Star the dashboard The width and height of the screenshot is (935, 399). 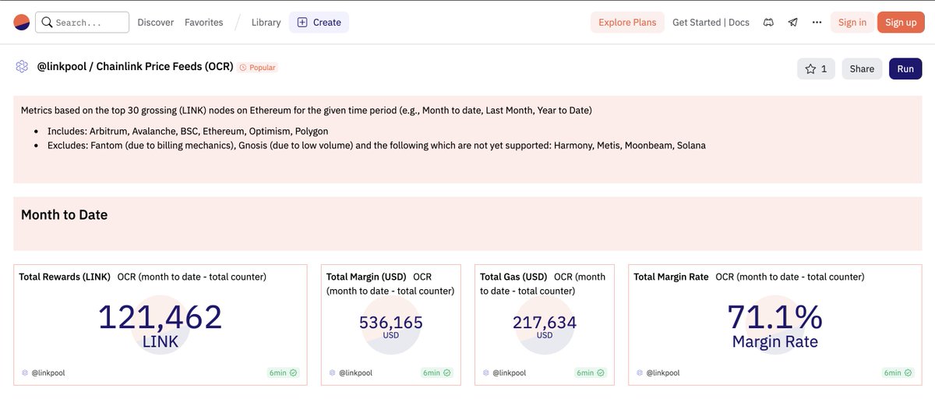[x=816, y=69]
